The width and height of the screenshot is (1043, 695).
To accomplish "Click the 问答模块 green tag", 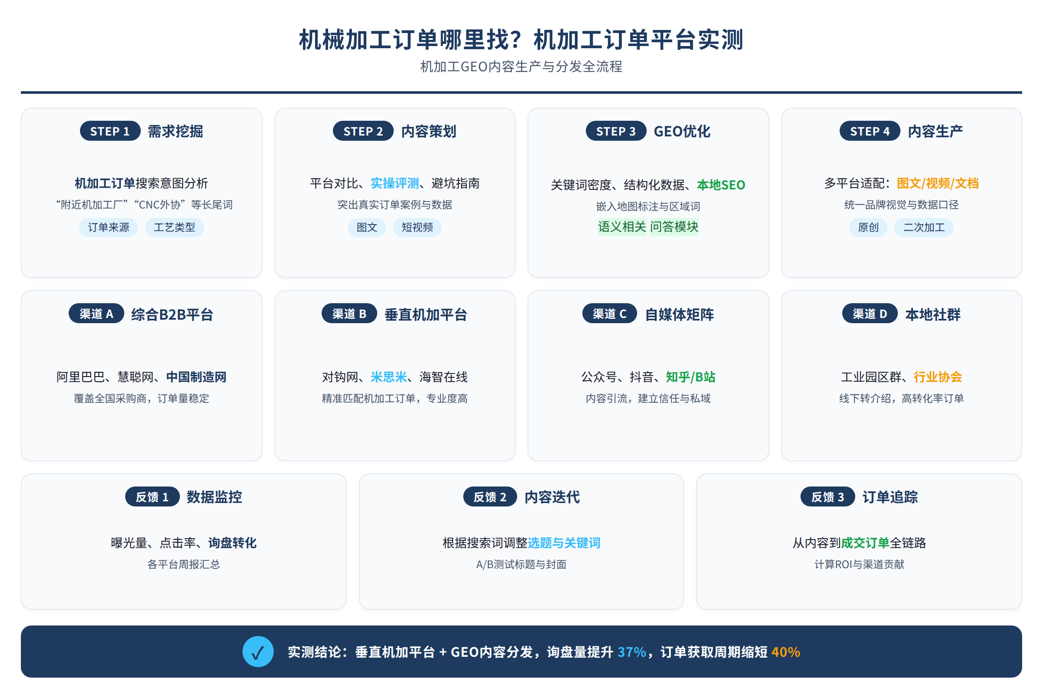I will coord(674,227).
